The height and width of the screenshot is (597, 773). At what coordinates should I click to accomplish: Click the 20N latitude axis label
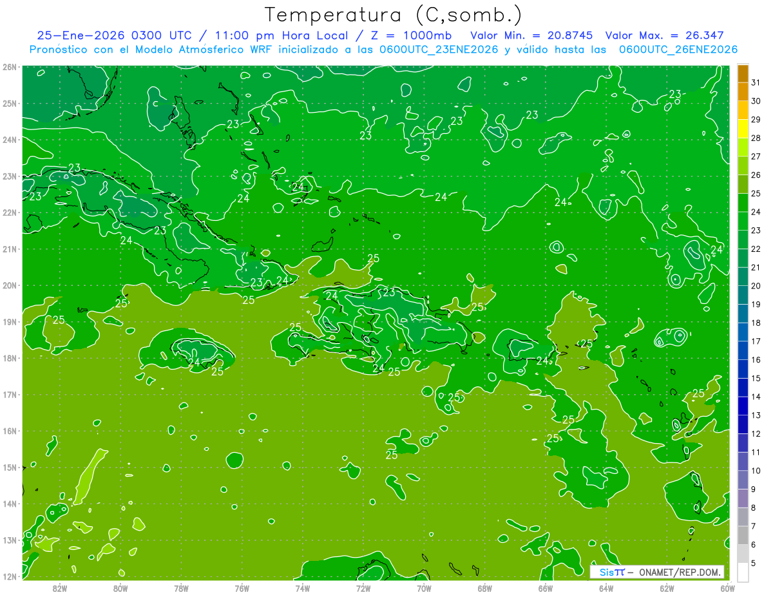point(10,285)
